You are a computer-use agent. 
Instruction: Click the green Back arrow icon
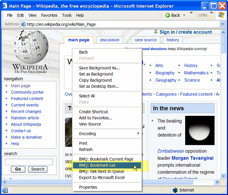[x=168, y=15]
